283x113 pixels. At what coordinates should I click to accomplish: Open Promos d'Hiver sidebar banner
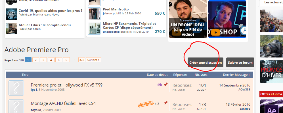[x=272, y=72]
